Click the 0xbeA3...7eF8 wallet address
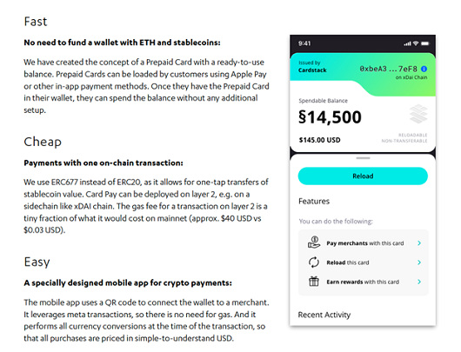This screenshot has height=352, width=461. click(389, 69)
